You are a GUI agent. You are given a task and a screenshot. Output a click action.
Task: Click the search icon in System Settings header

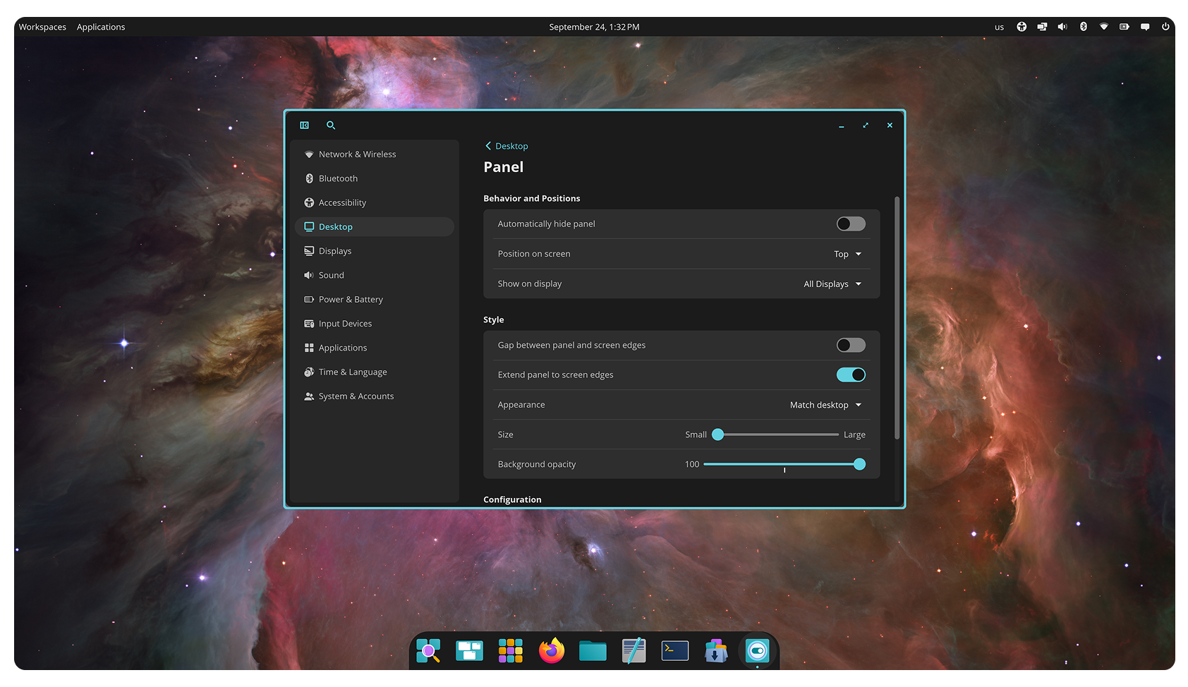tap(331, 125)
